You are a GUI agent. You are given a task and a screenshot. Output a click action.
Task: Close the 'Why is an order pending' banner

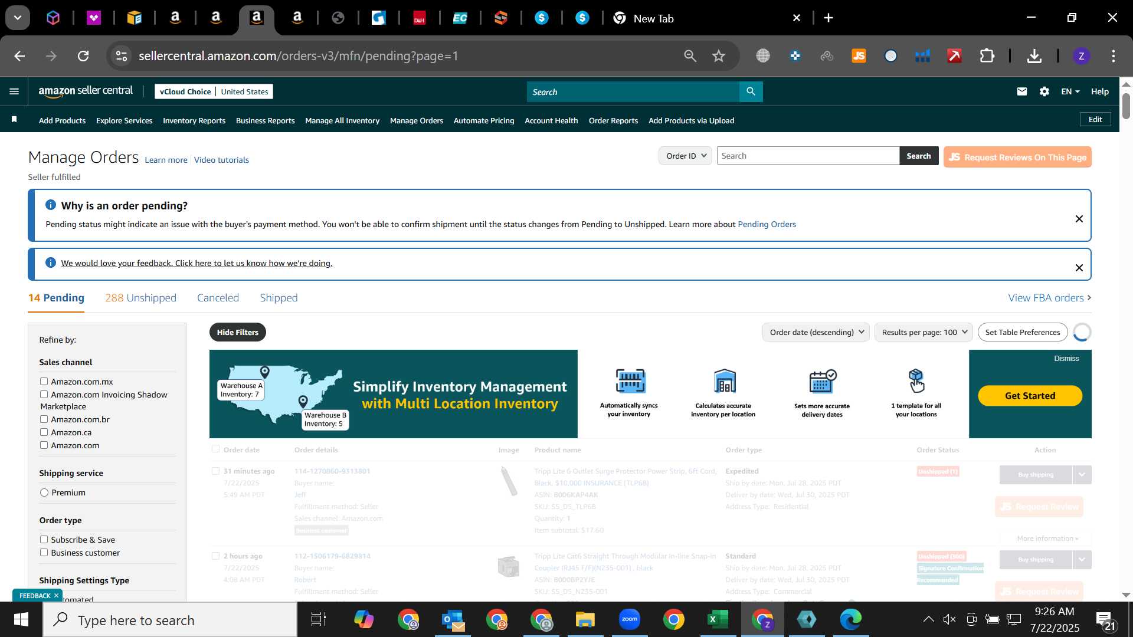1079,219
